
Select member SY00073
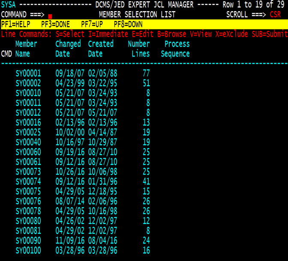[x=28, y=172]
